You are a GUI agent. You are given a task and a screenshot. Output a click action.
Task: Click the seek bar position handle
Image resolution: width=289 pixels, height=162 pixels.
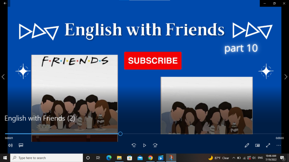pos(121,134)
